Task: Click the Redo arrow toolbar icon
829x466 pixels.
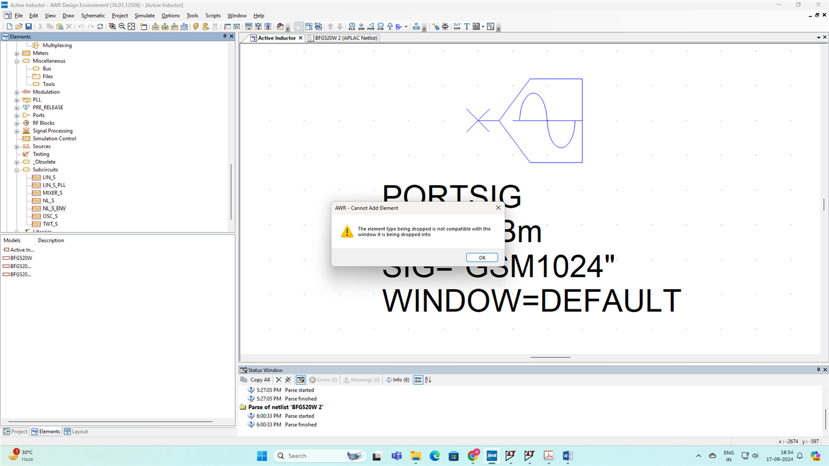Action: click(x=91, y=27)
